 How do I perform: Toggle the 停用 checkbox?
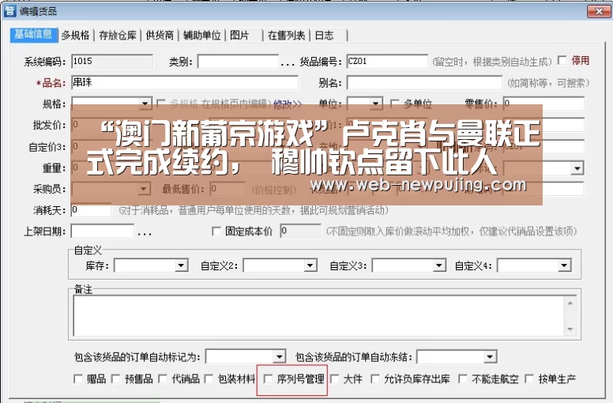click(562, 60)
